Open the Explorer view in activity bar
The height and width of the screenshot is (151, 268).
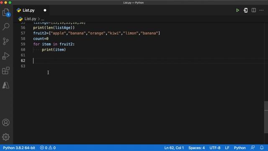pyautogui.click(x=6, y=12)
